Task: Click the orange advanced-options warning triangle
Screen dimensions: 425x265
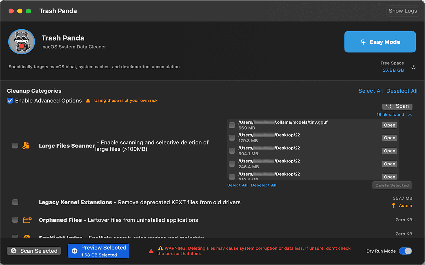Action: tap(88, 101)
